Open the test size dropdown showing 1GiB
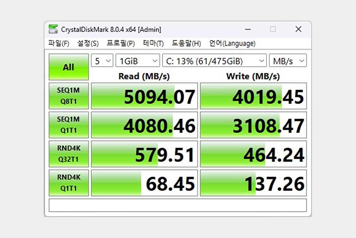The height and width of the screenshot is (238, 356). point(137,61)
